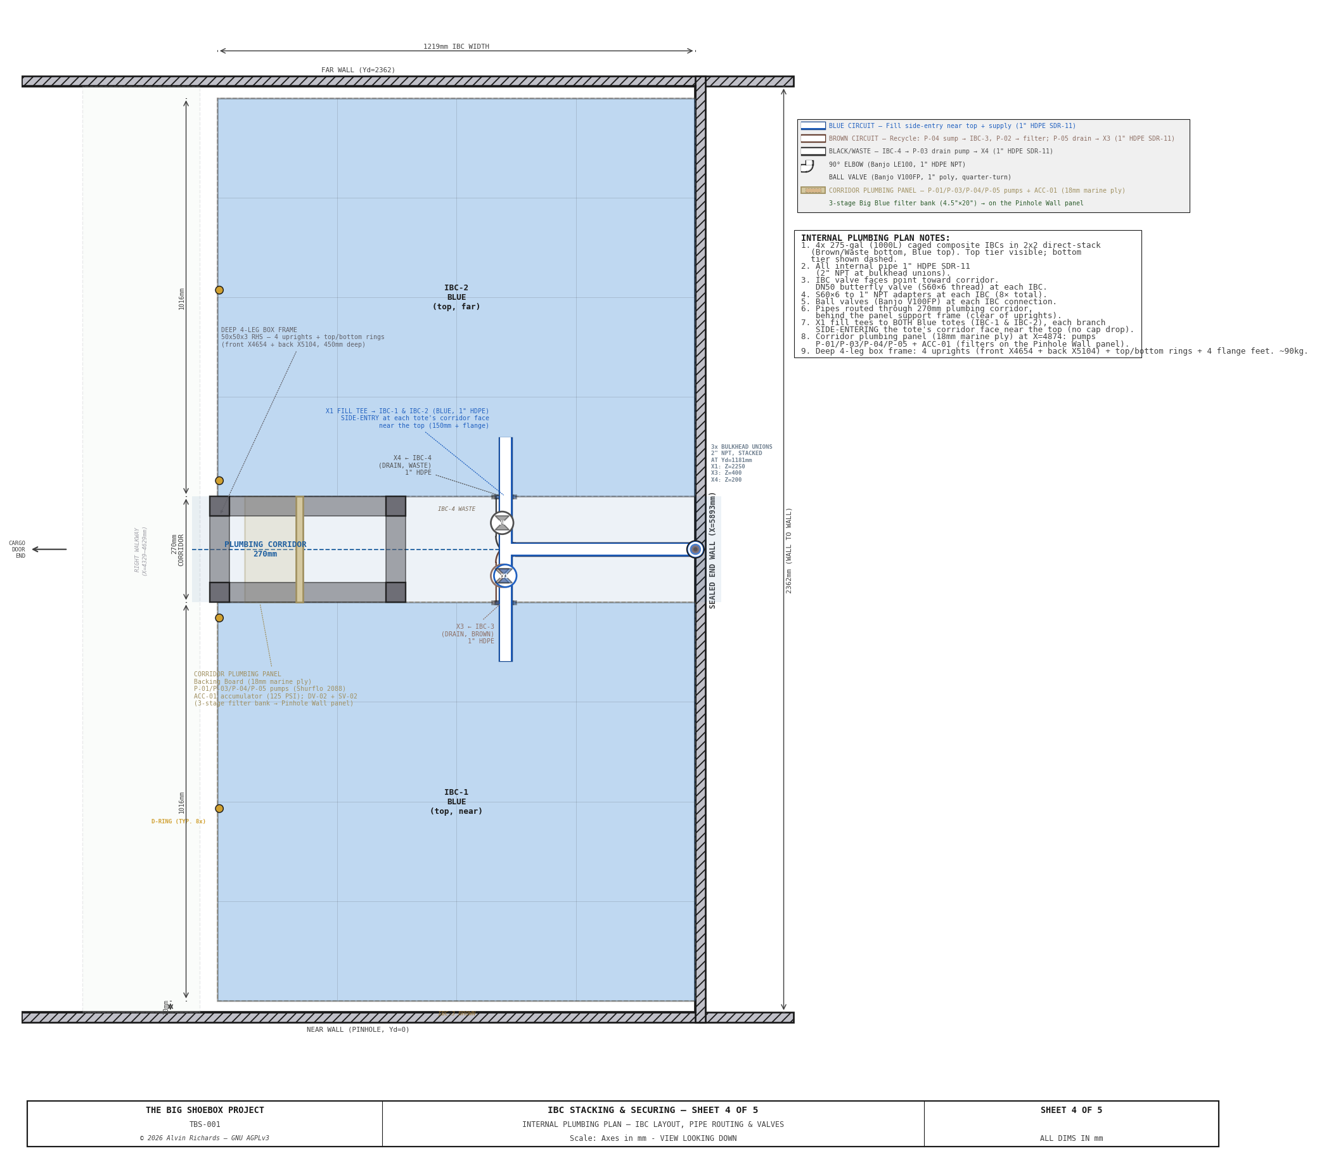Click the '1219mm IBC WIDTH' dimension
Viewport: 1317px width, 1158px height.
coord(456,46)
